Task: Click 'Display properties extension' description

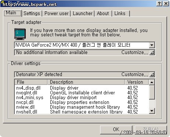Action: coord(79,102)
